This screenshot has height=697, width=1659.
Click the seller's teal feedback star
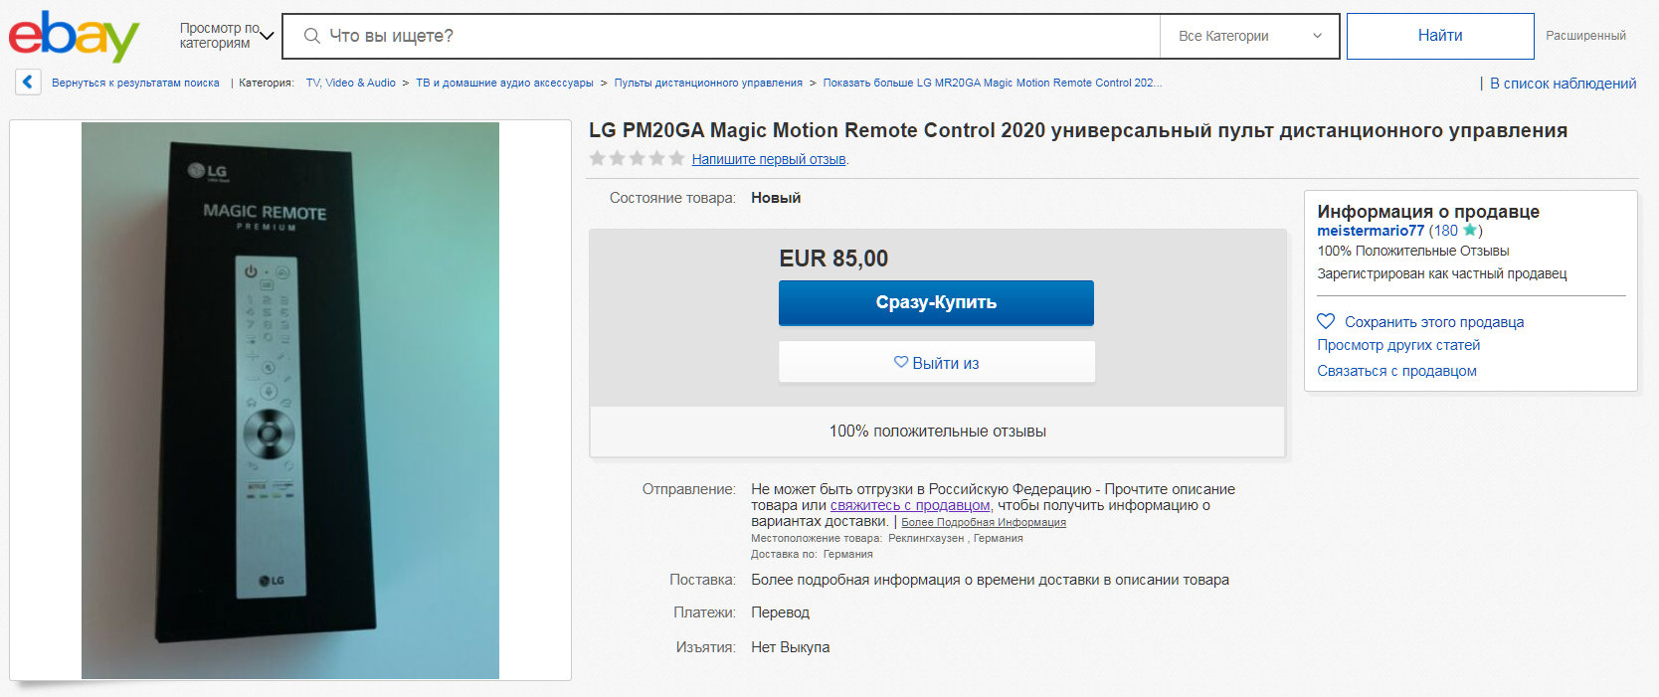point(1469,231)
